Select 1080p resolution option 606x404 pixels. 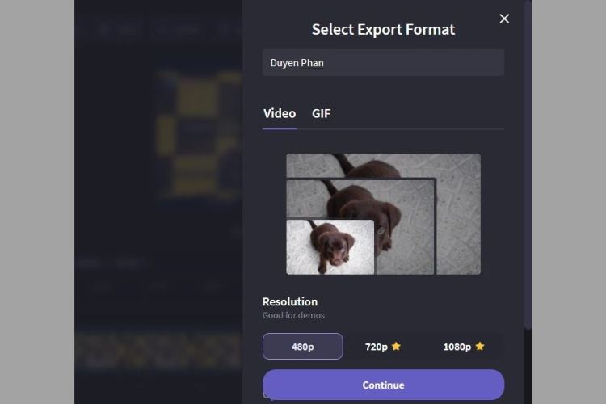point(464,347)
